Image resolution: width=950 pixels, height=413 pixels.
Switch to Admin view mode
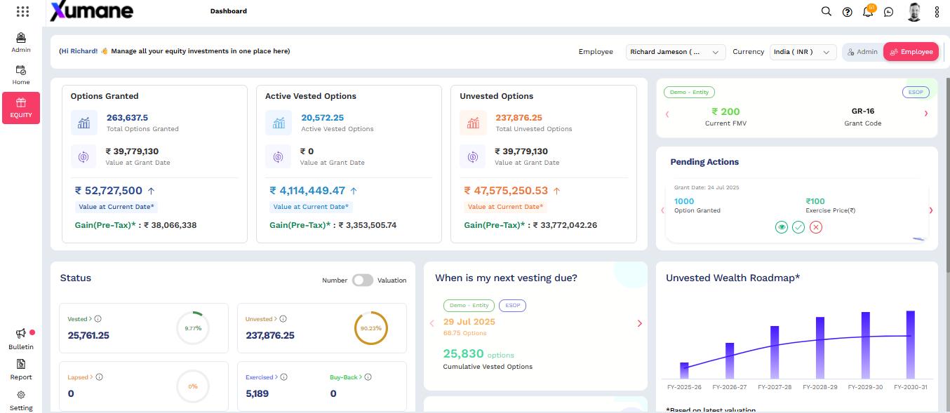point(862,52)
